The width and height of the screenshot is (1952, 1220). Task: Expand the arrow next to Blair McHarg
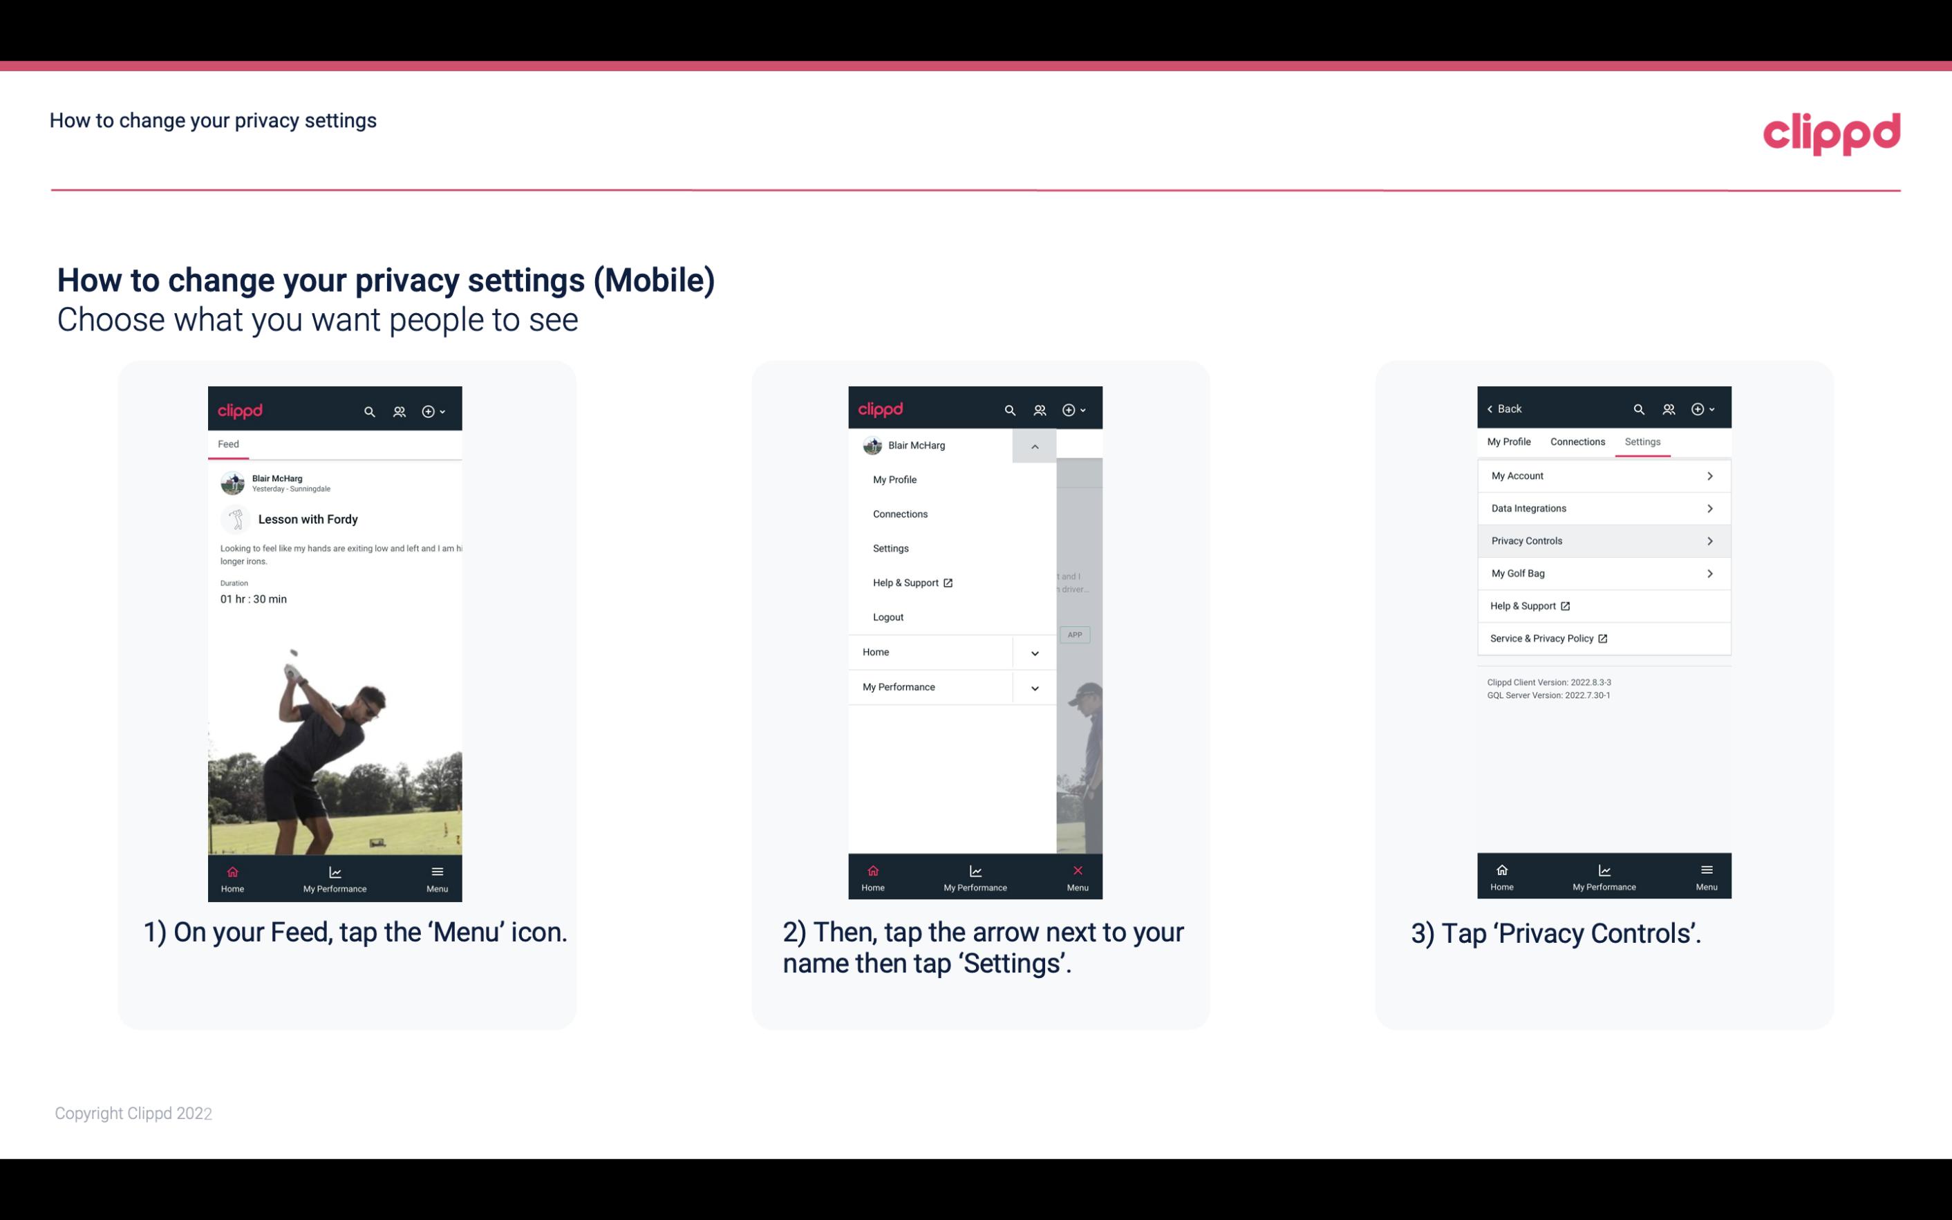[1035, 446]
